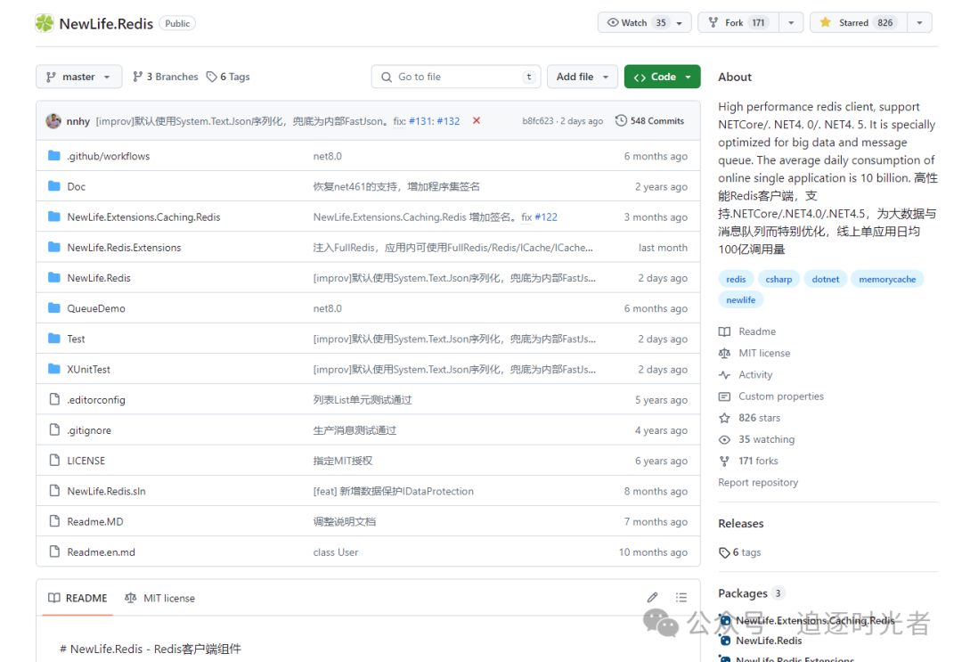Click the Custom properties note icon
Image resolution: width=962 pixels, height=662 pixels.
click(x=724, y=396)
